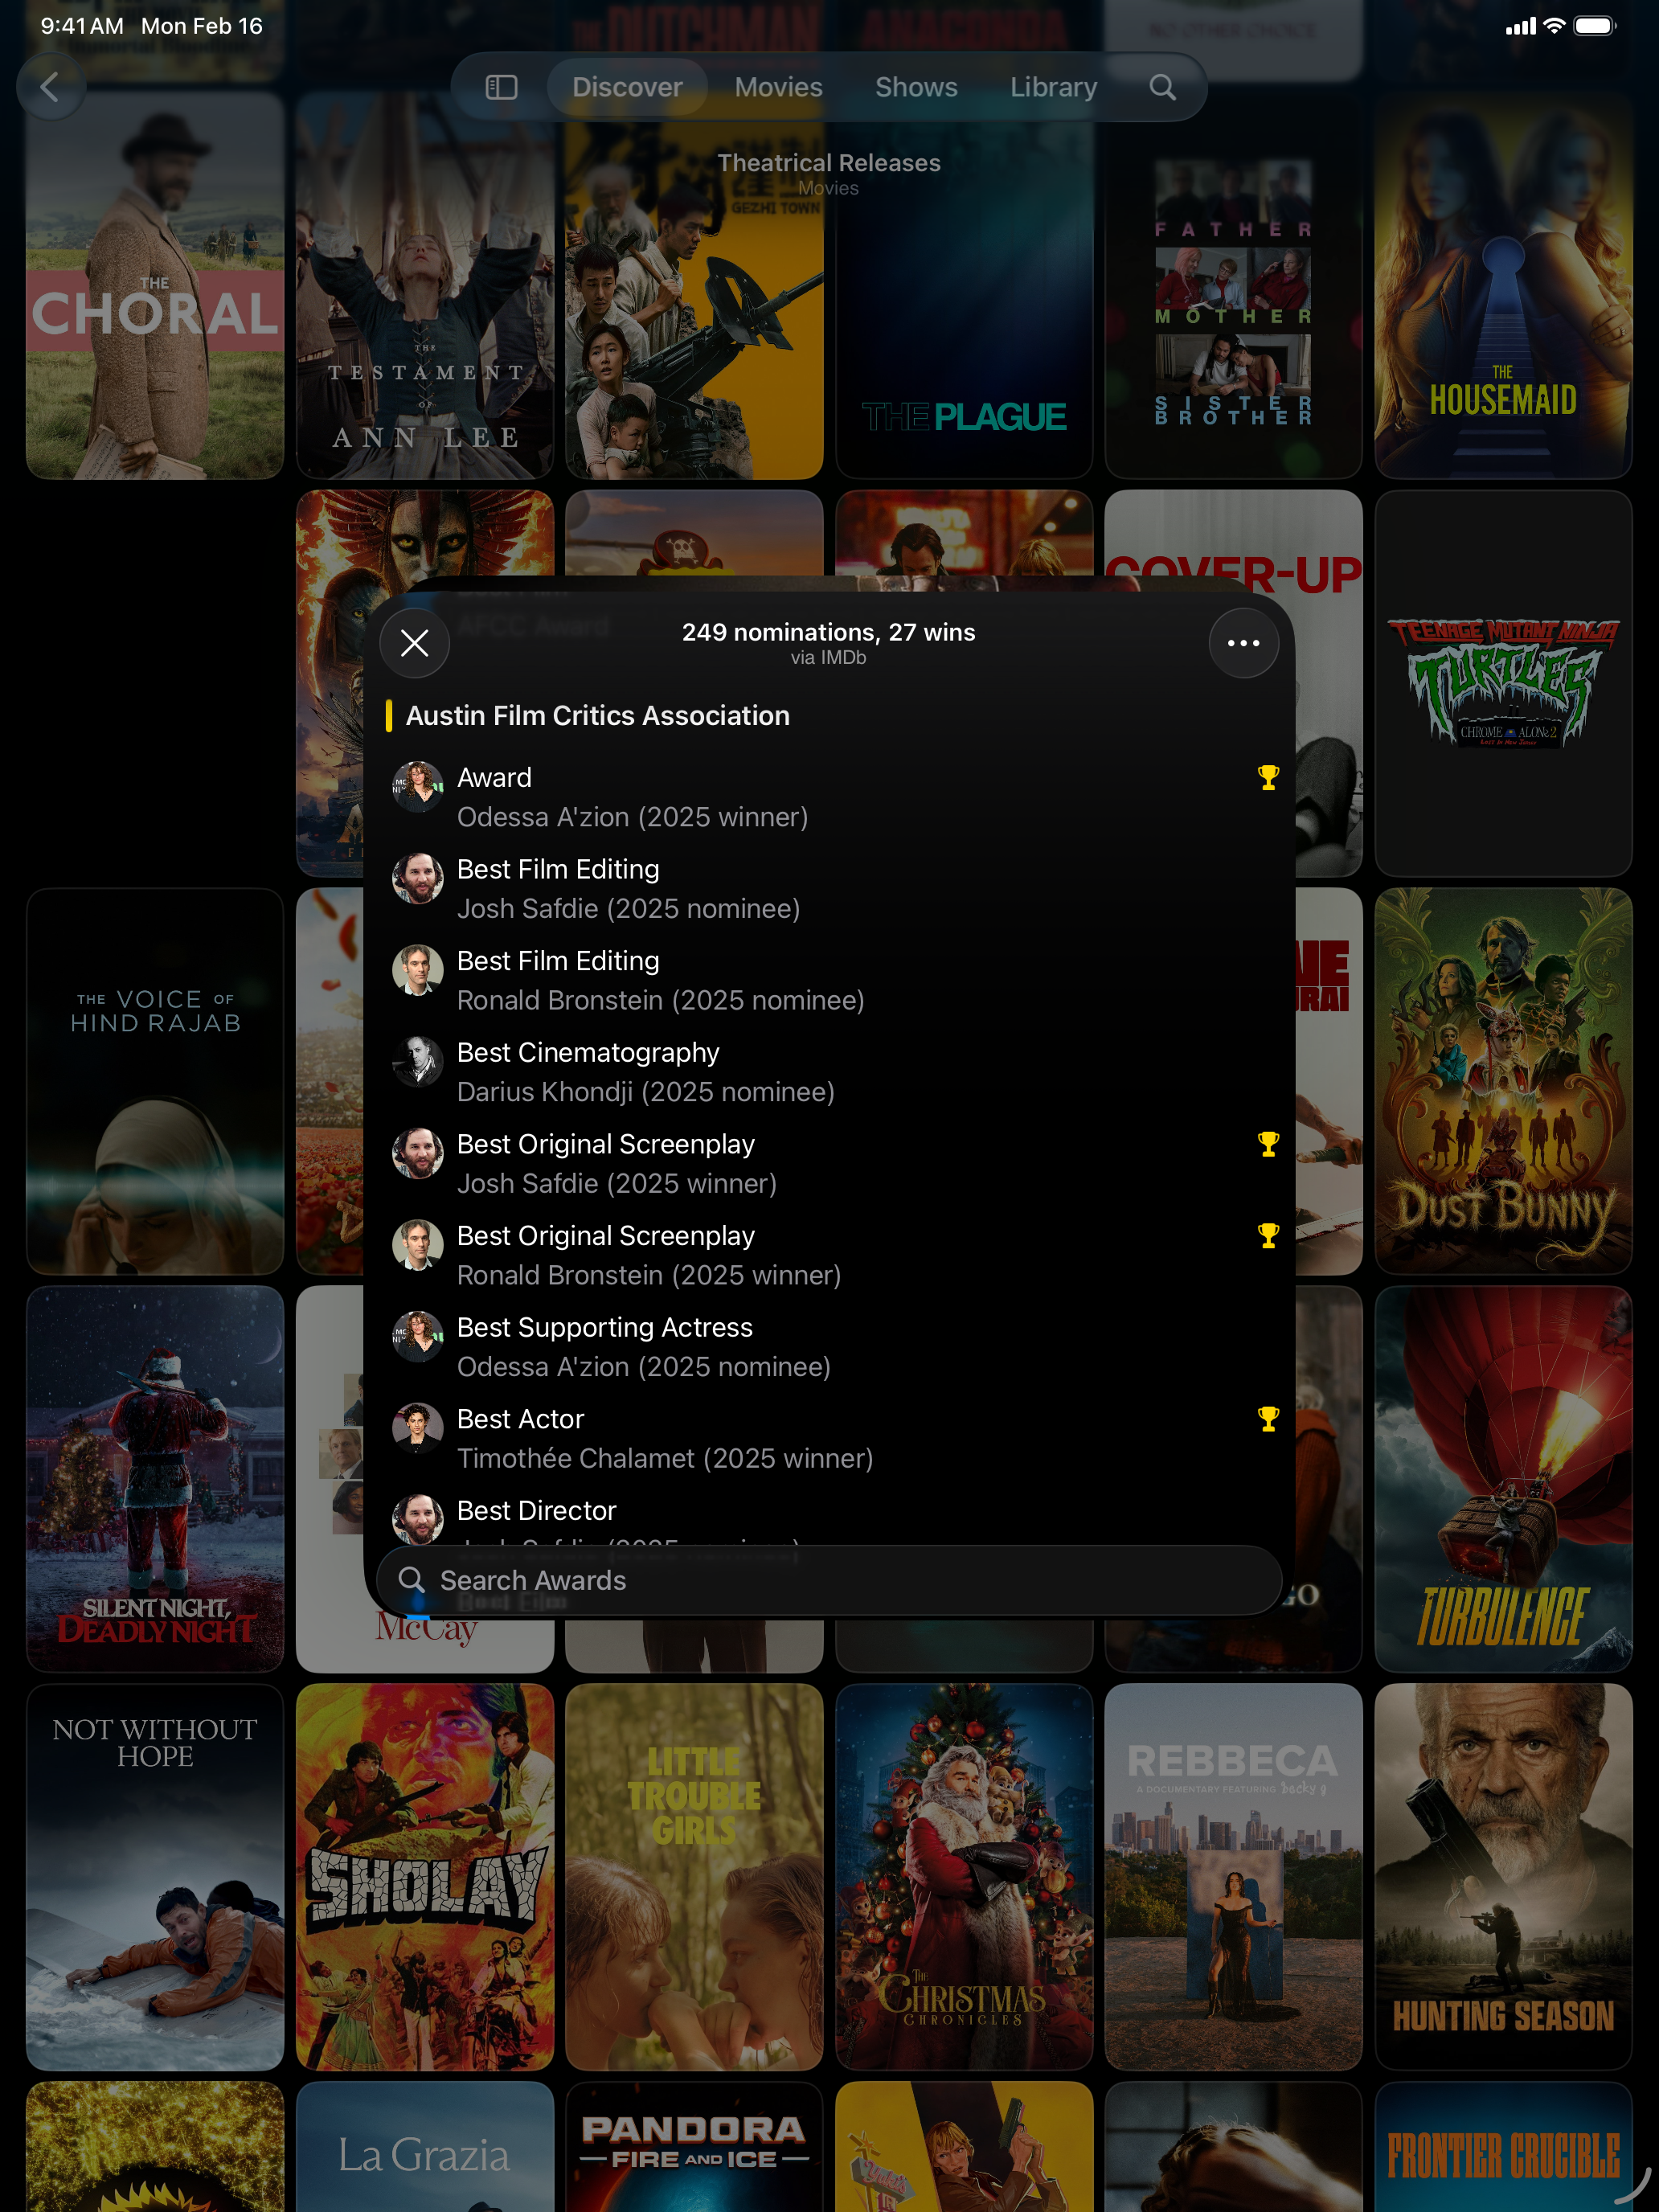Select Darius Khondji's avatar in the Best Cinematography row
1659x2212 pixels.
tap(418, 1062)
